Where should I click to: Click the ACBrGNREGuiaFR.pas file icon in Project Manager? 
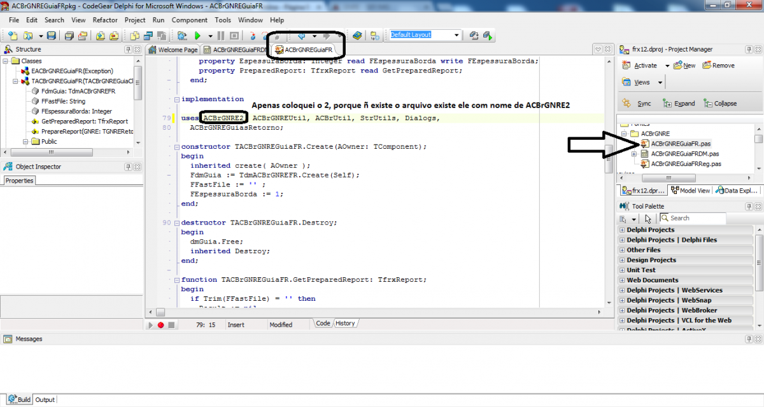(645, 144)
